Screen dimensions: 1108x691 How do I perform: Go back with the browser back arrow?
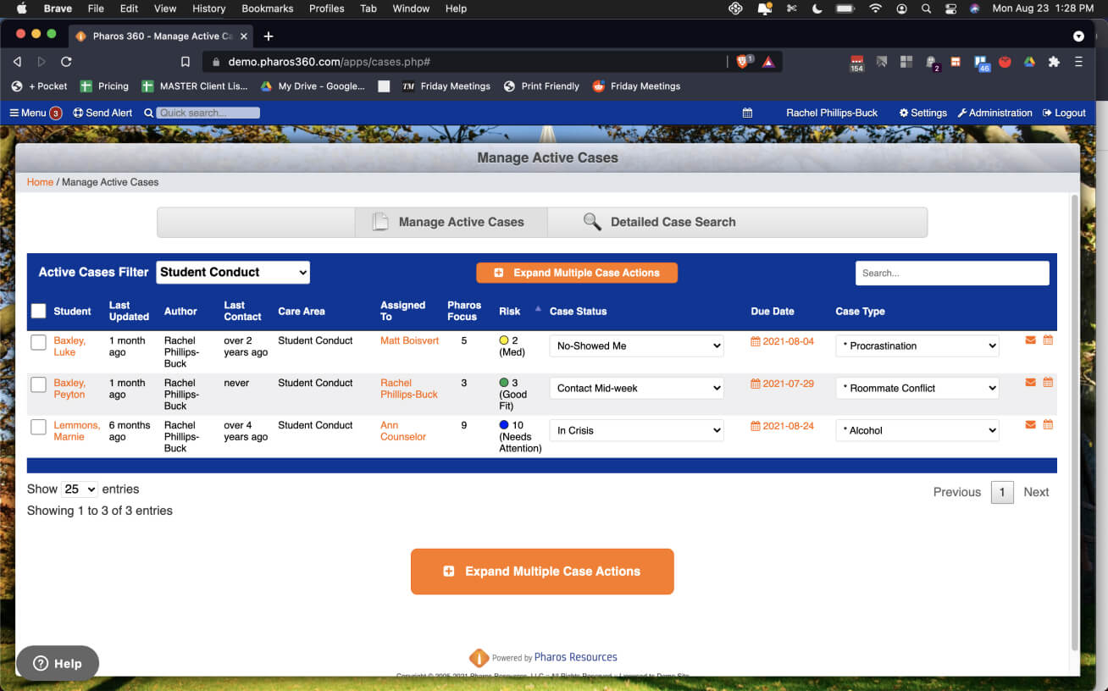(x=17, y=62)
